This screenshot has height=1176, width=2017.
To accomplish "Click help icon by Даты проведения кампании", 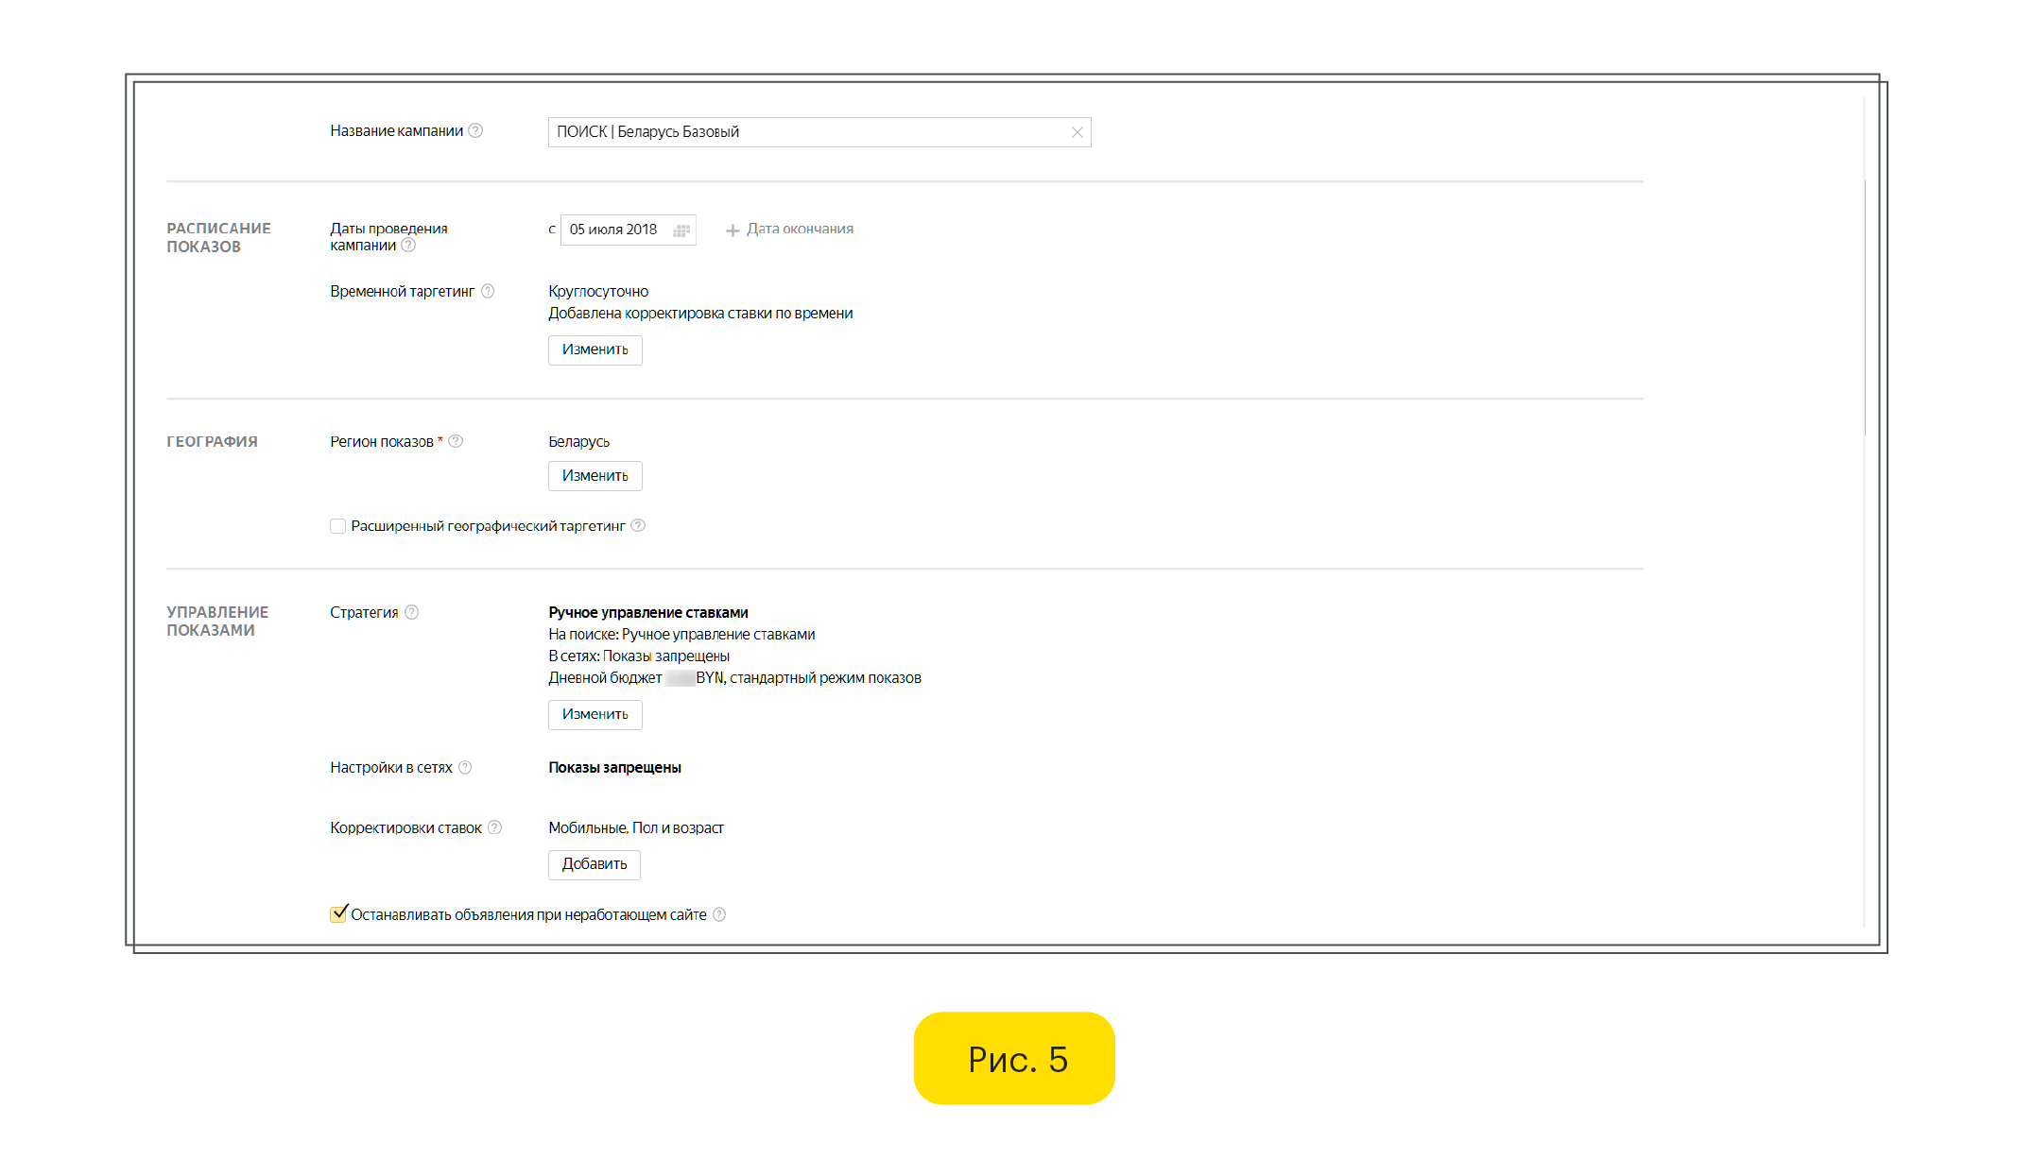I will (408, 246).
